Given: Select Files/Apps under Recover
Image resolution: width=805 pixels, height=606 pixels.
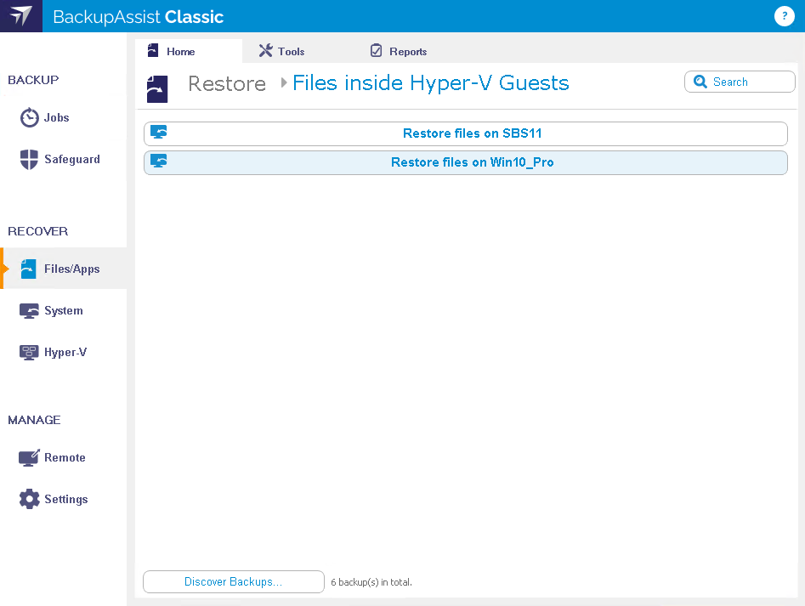Looking at the screenshot, I should click(64, 269).
